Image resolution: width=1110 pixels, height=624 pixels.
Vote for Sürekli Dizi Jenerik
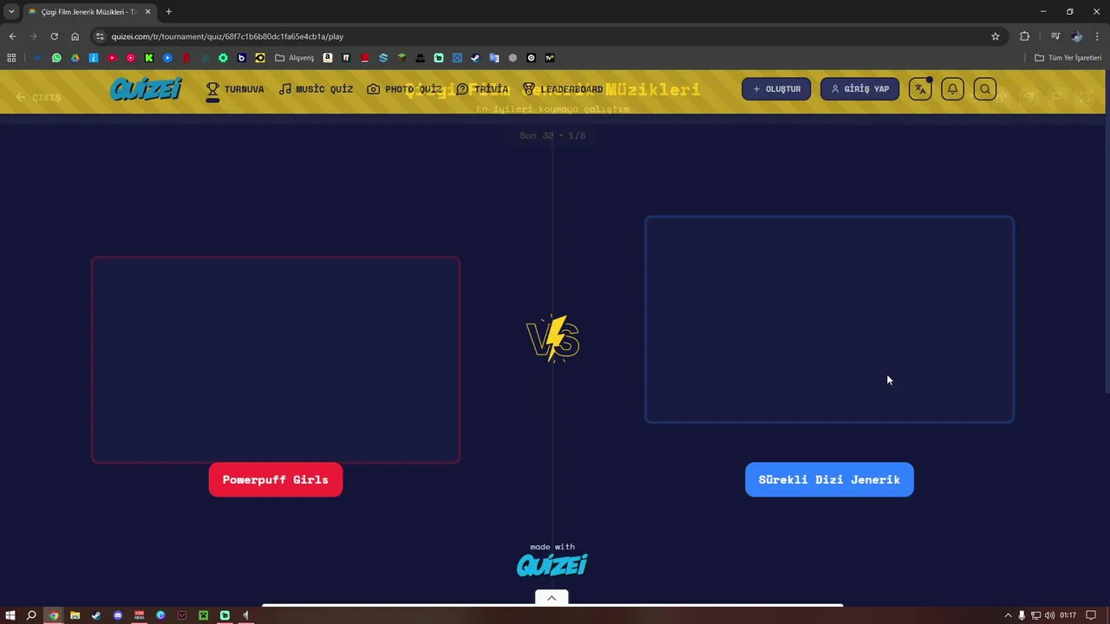click(x=829, y=479)
